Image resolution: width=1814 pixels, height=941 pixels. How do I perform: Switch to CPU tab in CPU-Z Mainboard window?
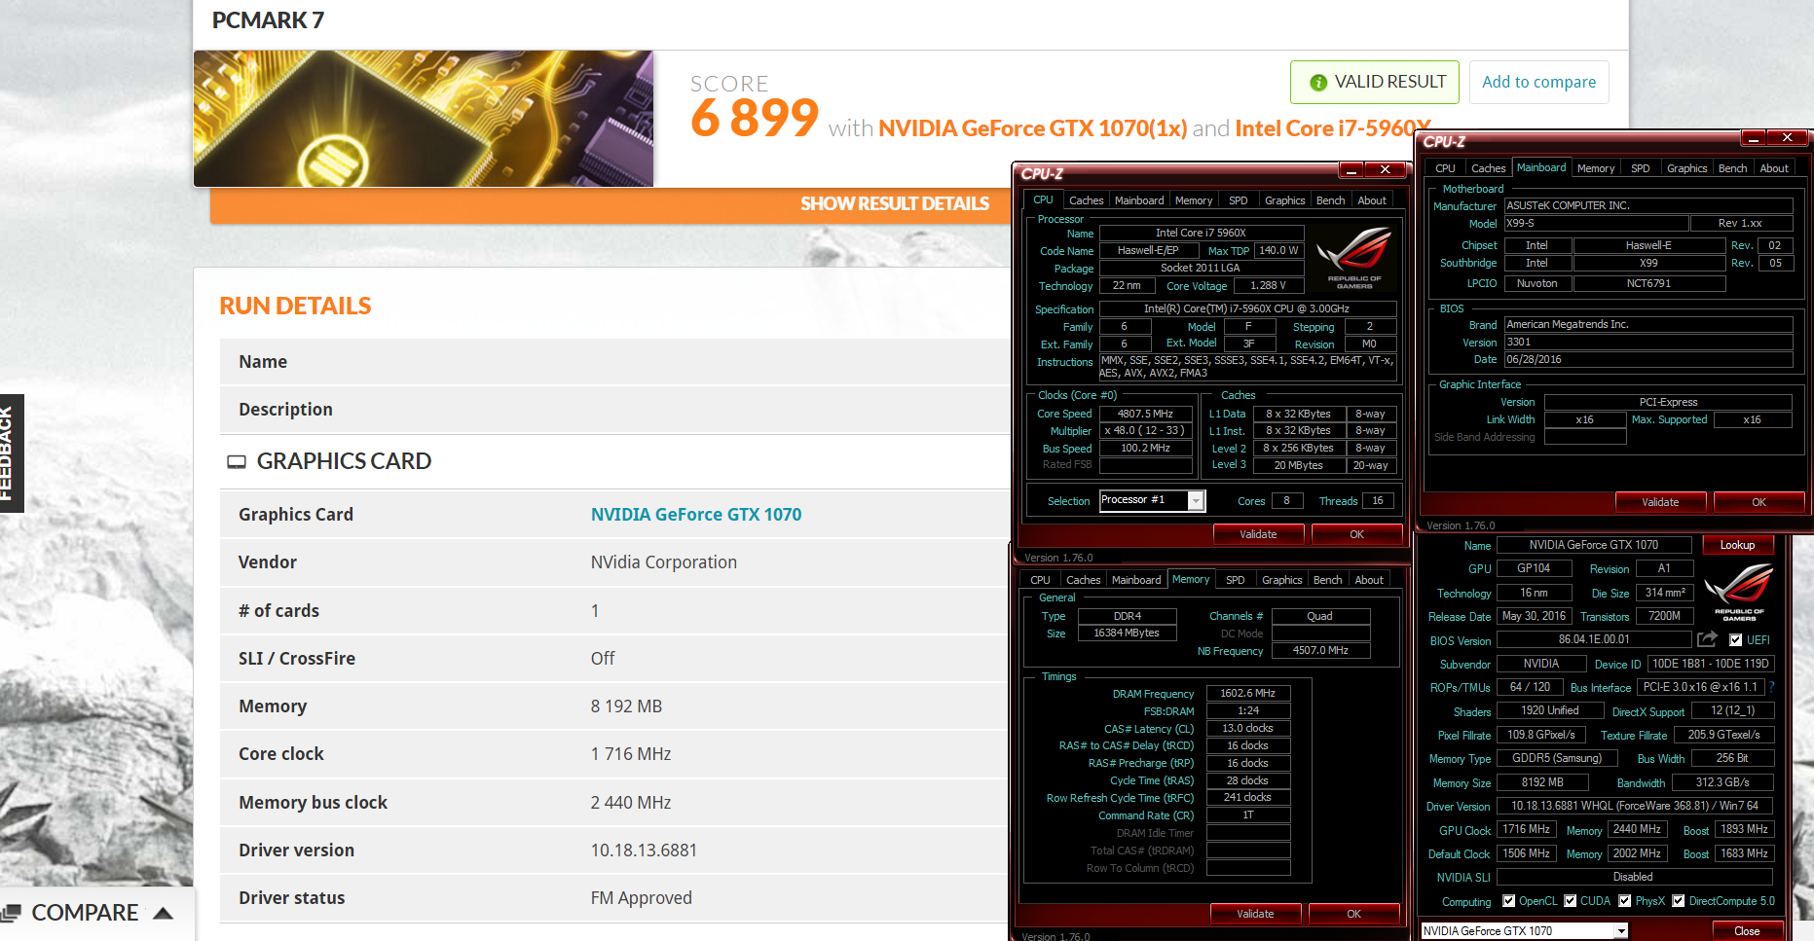[1445, 168]
